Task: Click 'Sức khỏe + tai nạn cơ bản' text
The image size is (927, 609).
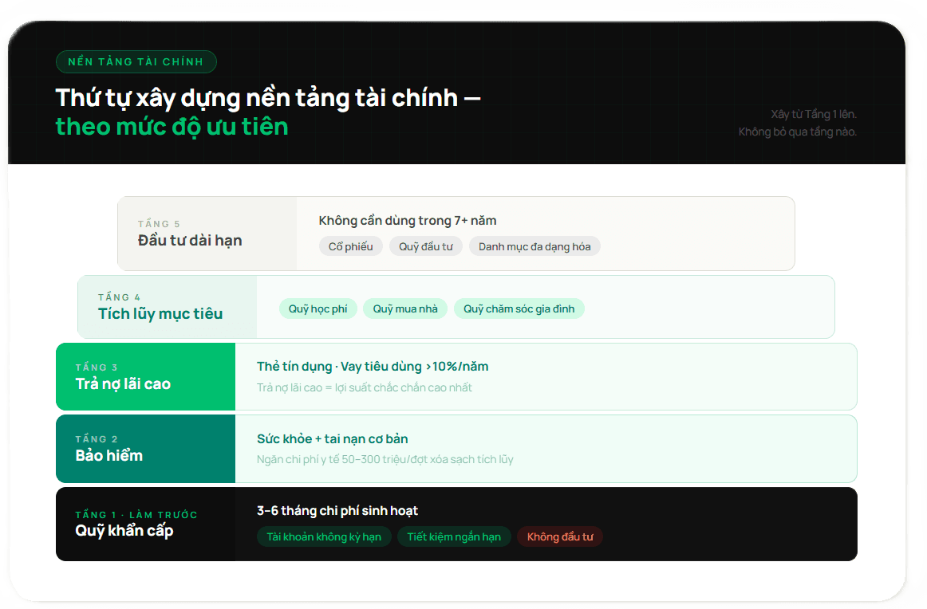Action: (332, 439)
